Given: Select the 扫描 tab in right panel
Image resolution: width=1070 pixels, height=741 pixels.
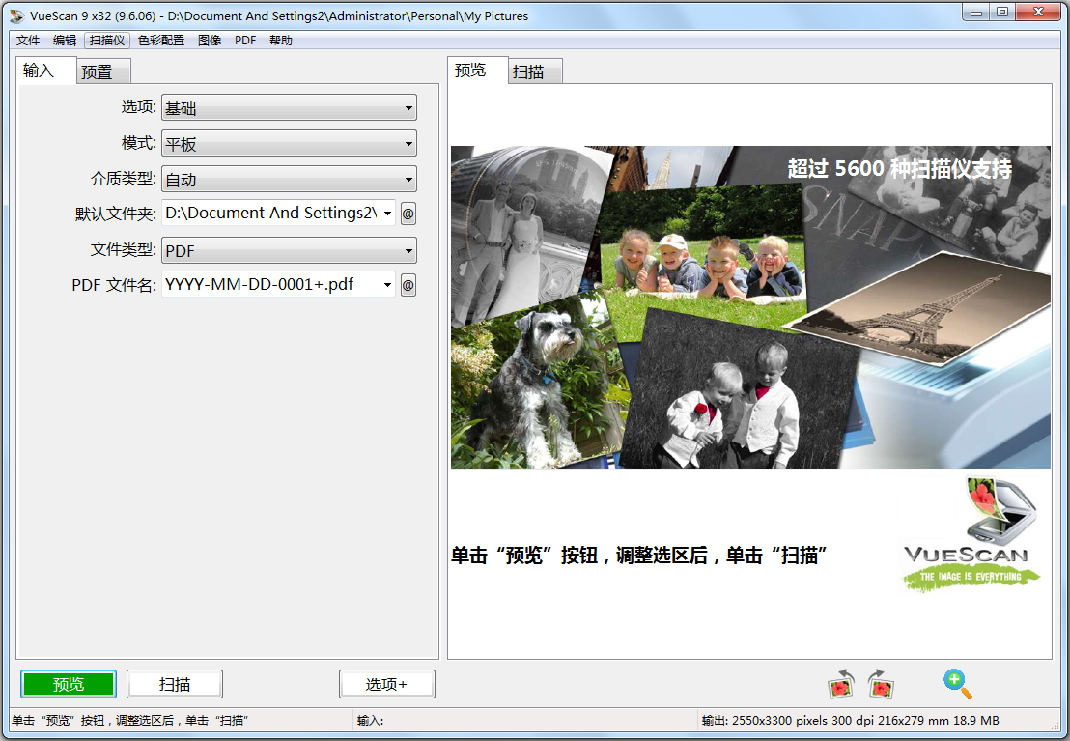Looking at the screenshot, I should coord(535,71).
